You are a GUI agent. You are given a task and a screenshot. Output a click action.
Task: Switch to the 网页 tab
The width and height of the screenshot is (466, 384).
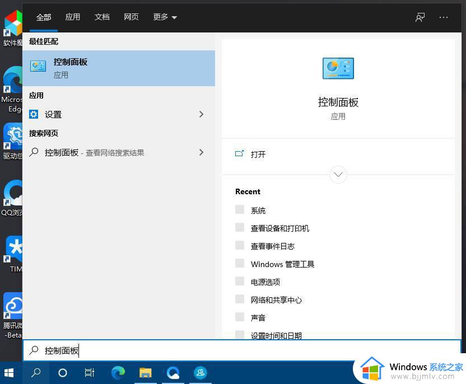131,17
